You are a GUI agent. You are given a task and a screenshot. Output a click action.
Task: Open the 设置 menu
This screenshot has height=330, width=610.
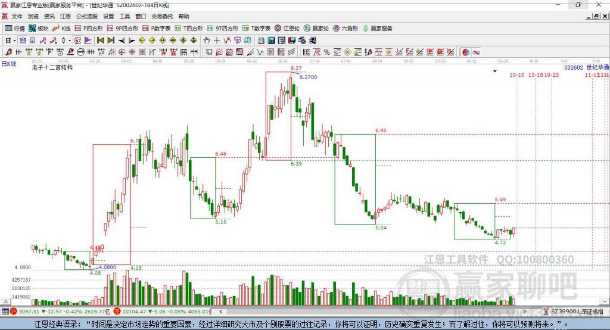(x=108, y=16)
